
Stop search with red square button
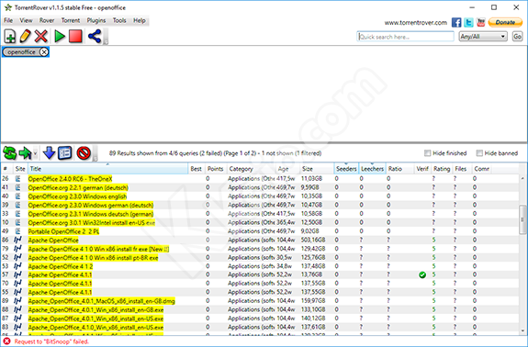point(75,37)
